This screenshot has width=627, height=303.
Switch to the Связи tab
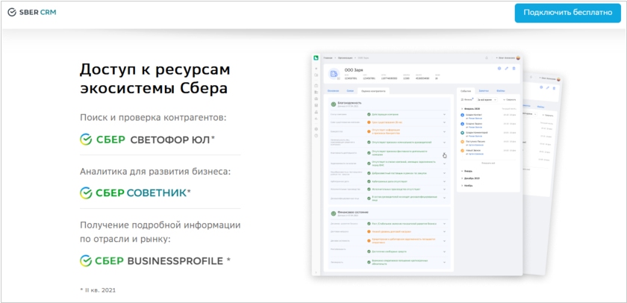click(x=350, y=91)
